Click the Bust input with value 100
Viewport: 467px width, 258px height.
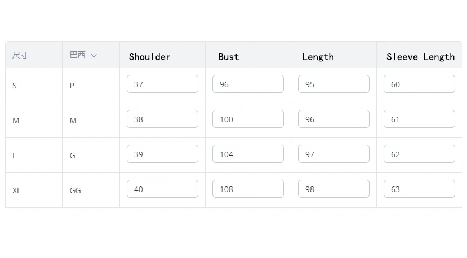click(x=248, y=119)
